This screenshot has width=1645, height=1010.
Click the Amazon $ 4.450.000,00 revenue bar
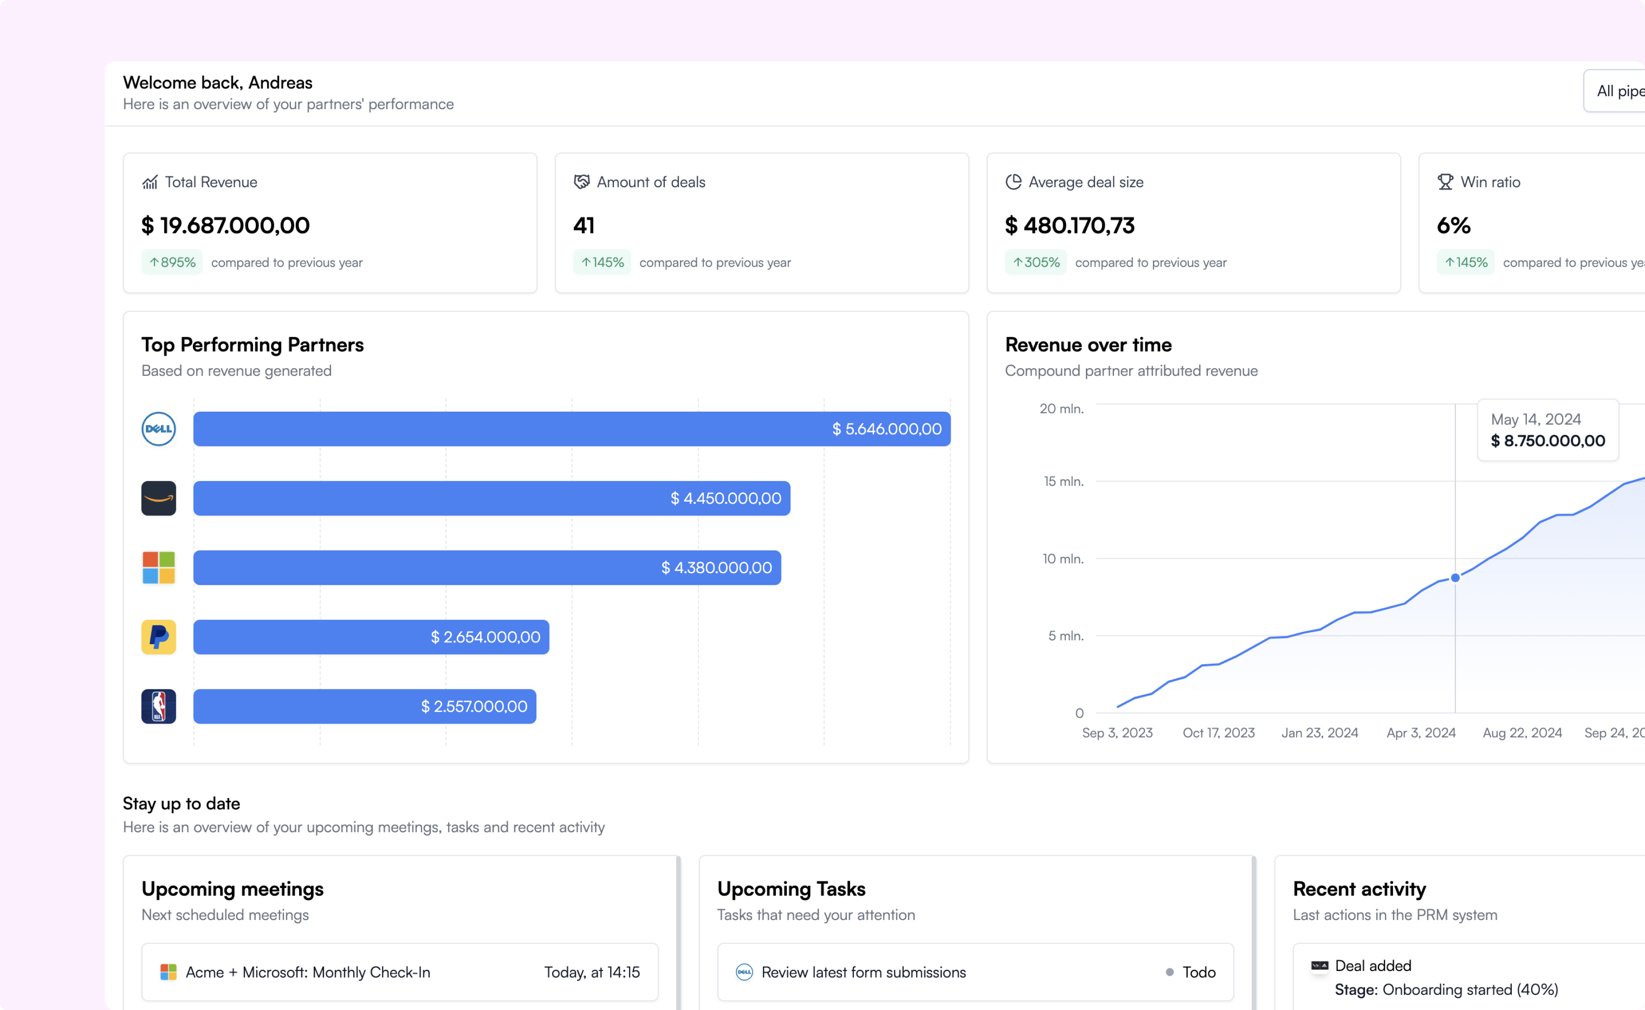[492, 498]
